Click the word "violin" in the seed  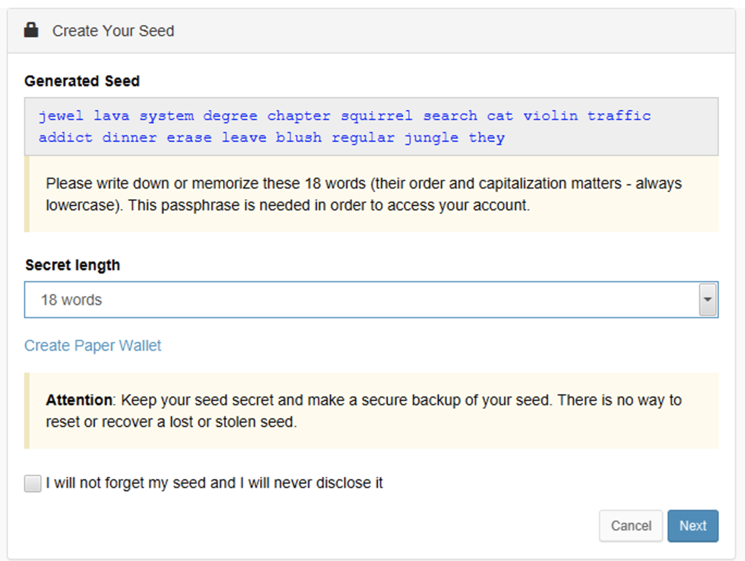[x=551, y=115]
